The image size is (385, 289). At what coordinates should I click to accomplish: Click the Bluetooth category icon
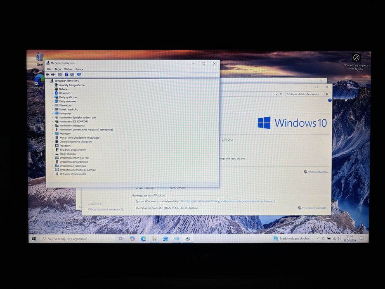click(56, 93)
